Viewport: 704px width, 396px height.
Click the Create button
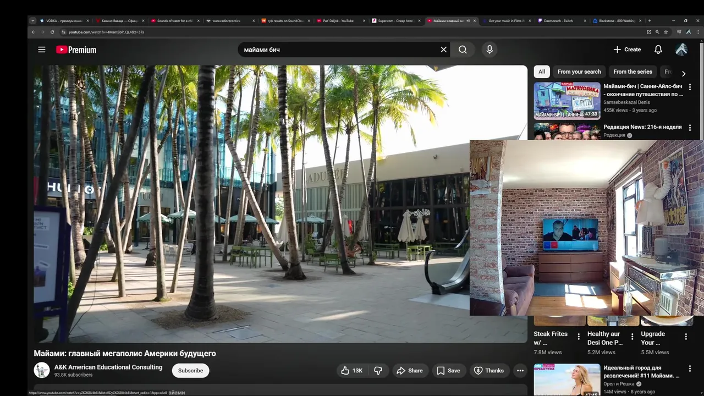click(x=627, y=50)
